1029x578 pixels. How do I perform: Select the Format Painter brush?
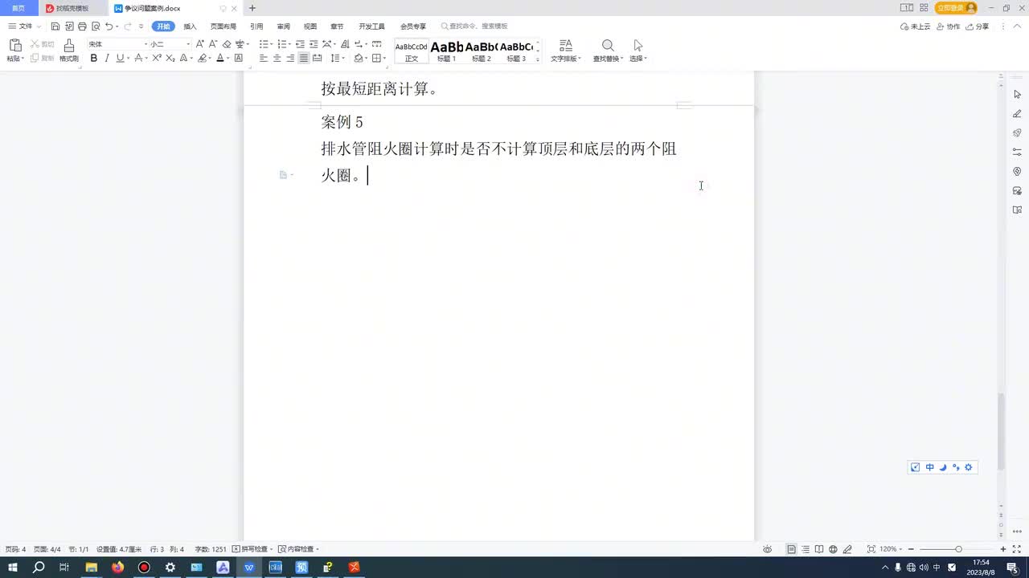69,50
